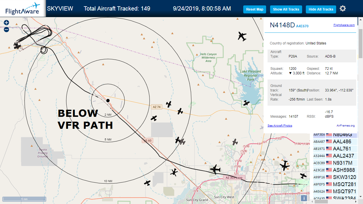Click the SKYVIEW title in the header
Image resolution: width=363 pixels, height=204 pixels.
pyautogui.click(x=60, y=9)
